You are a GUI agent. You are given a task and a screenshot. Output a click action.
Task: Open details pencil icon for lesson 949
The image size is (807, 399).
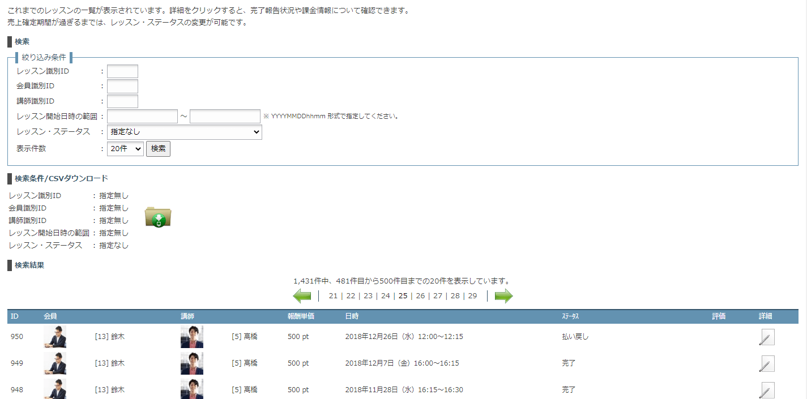click(766, 363)
